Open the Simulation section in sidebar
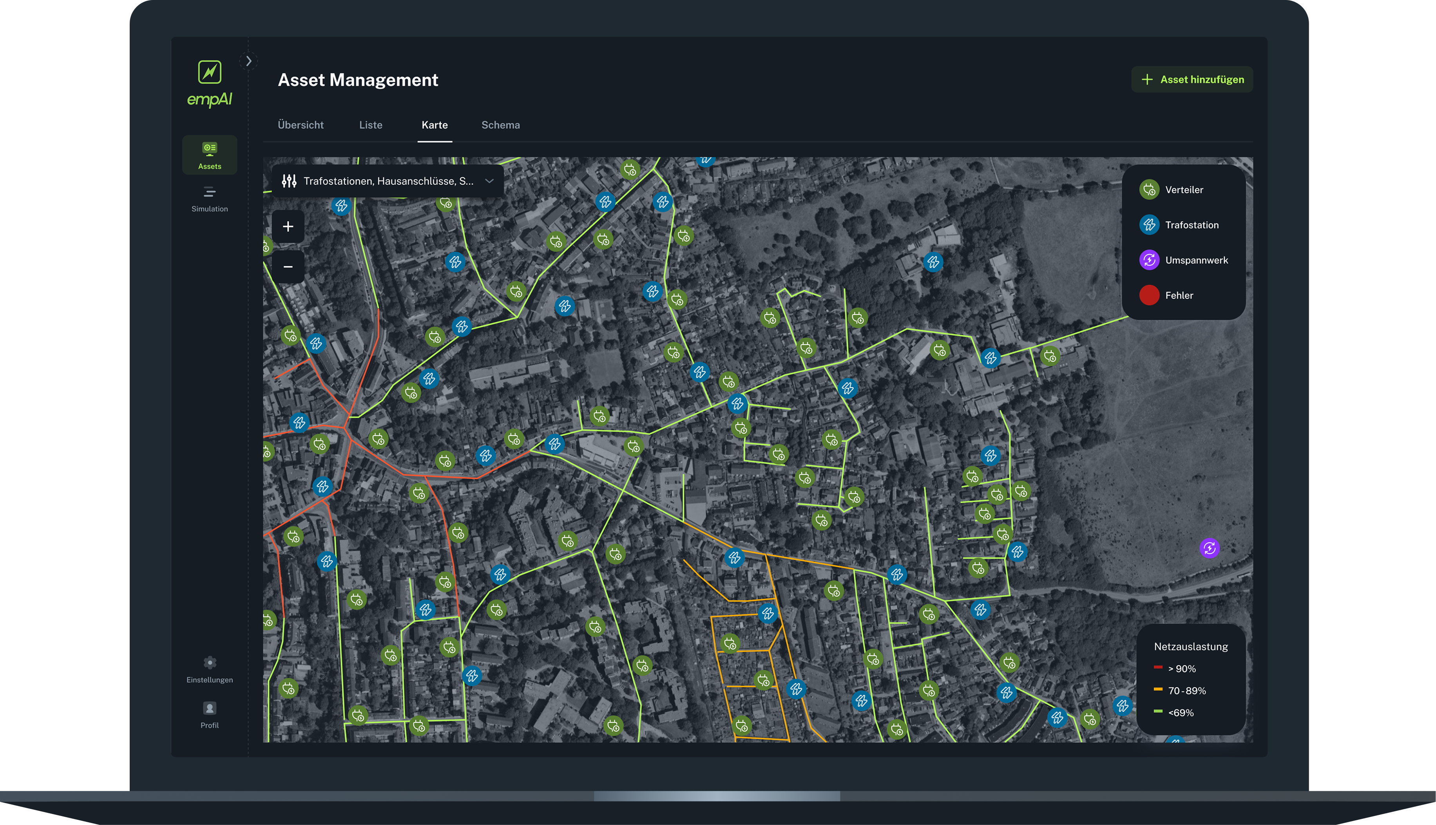This screenshot has width=1436, height=825. 209,199
